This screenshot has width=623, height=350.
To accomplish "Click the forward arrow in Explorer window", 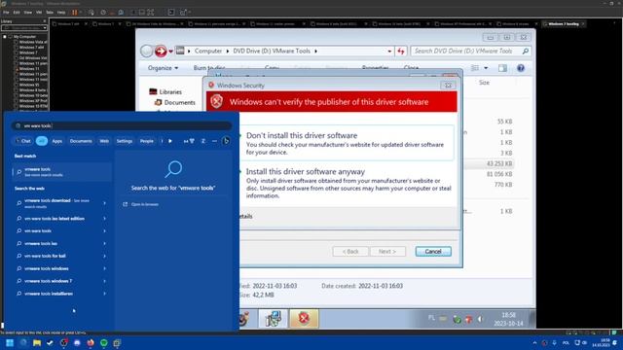I will pyautogui.click(x=161, y=51).
